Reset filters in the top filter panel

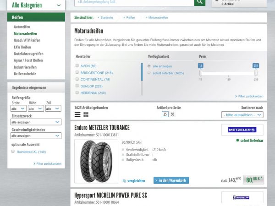[x=251, y=96]
